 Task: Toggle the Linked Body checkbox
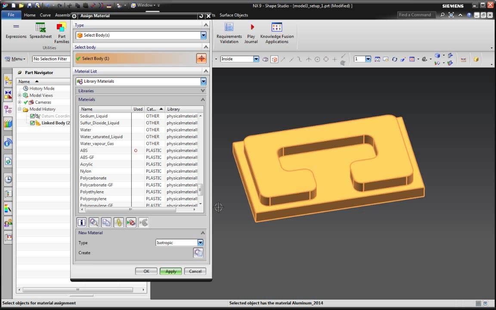click(x=32, y=123)
